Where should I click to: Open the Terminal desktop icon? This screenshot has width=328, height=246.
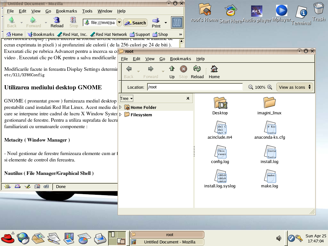(301, 12)
